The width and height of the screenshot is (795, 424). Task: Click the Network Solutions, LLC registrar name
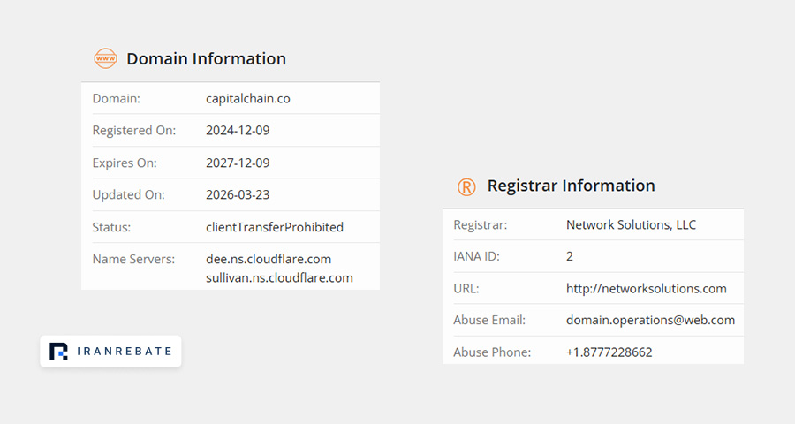tap(631, 224)
